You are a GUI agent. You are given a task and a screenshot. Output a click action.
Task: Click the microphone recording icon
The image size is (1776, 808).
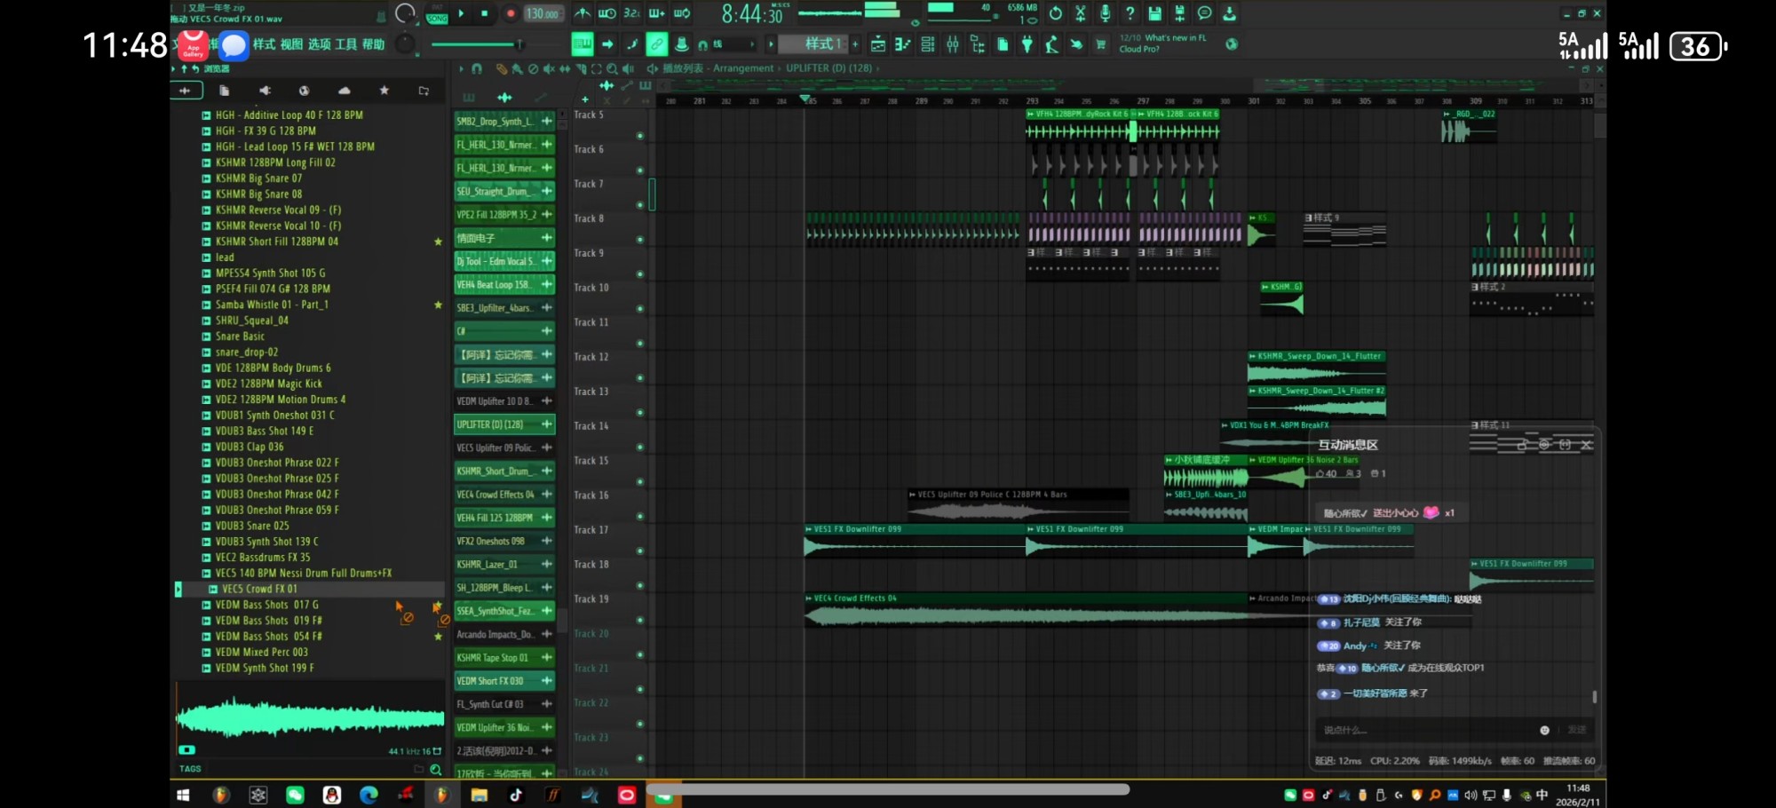[1105, 13]
